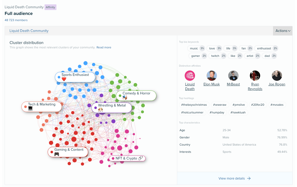This screenshot has height=187, width=297.
Task: Select the Sports Enthusiast cluster label
Action: [x=75, y=77]
